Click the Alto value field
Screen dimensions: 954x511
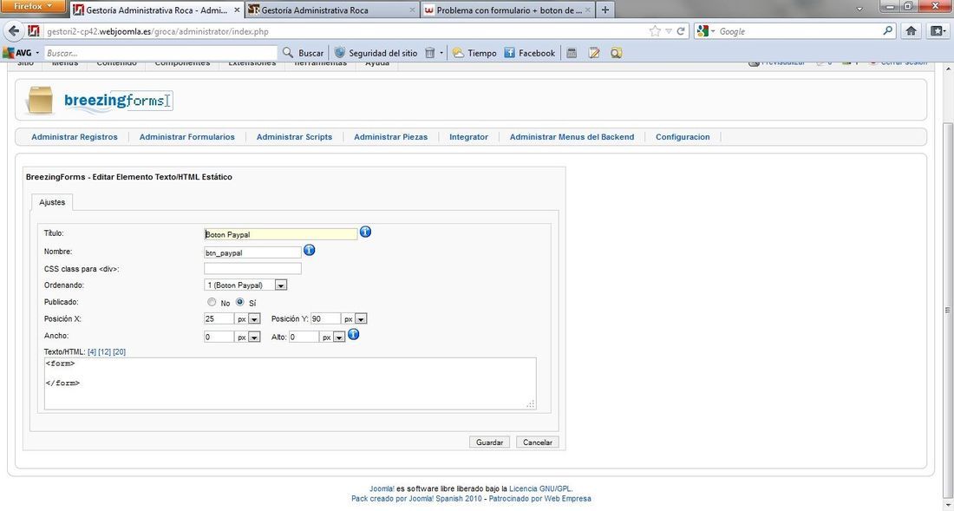pyautogui.click(x=304, y=337)
